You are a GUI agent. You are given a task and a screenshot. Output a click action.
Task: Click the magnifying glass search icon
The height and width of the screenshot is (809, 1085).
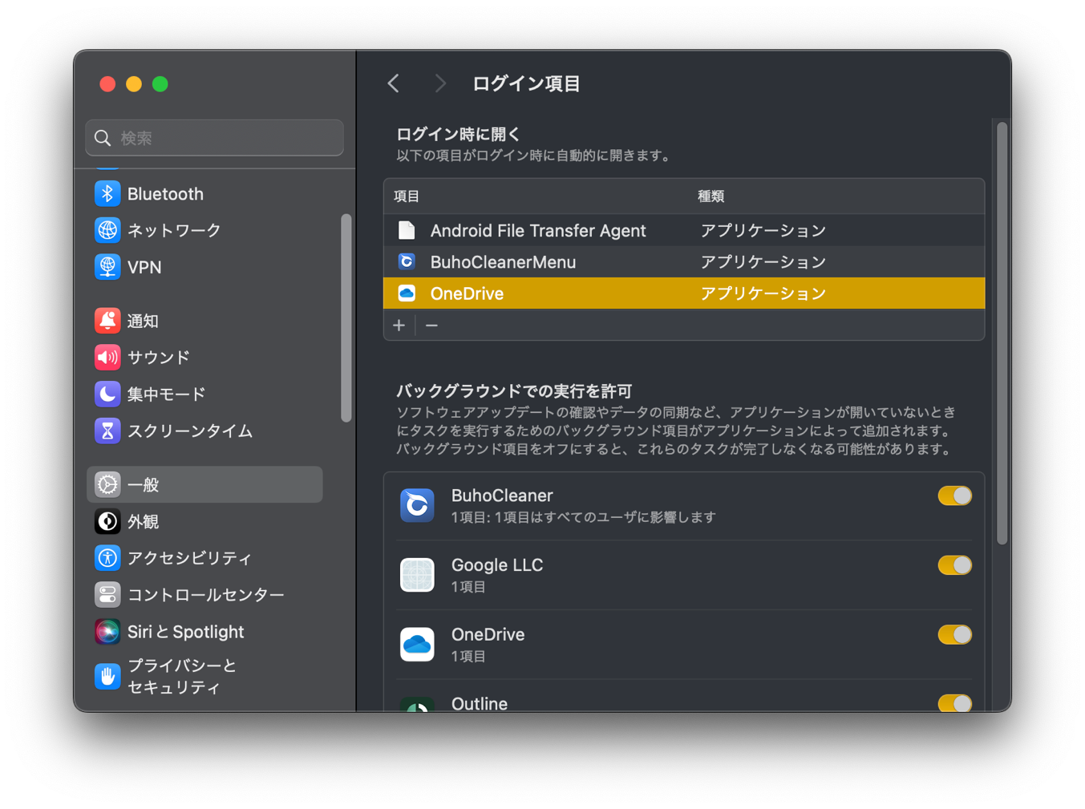pos(103,138)
